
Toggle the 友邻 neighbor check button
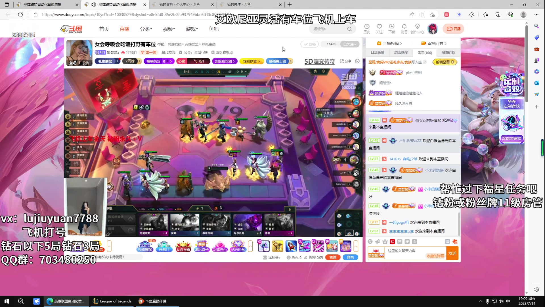[x=309, y=44]
